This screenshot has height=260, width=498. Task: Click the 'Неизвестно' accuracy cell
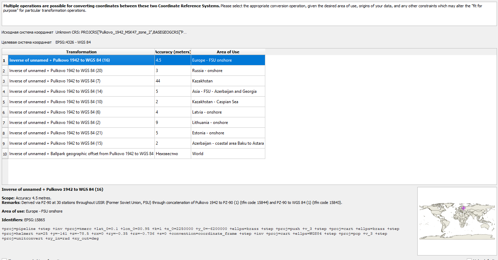click(x=173, y=154)
